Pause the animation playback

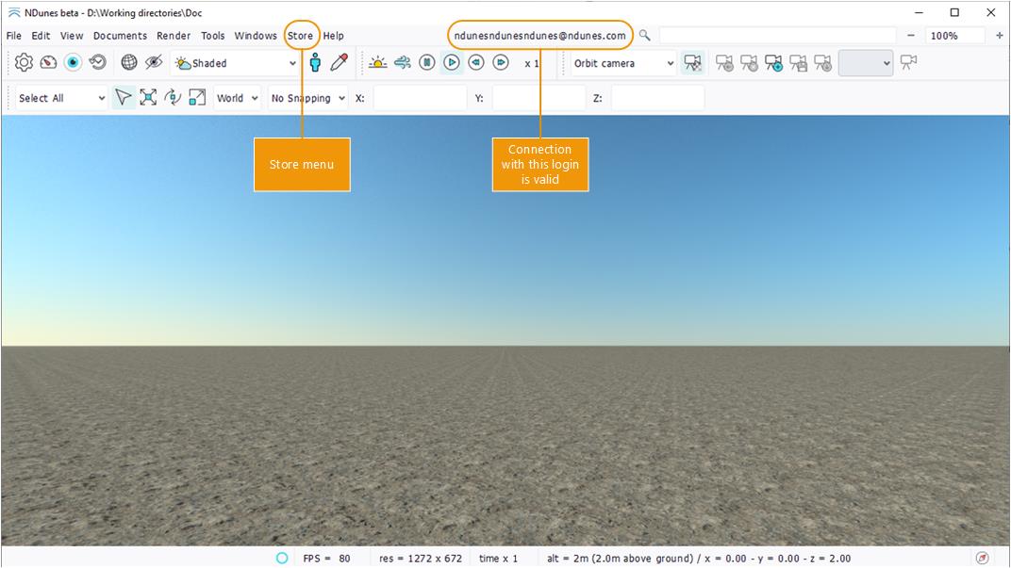click(427, 63)
